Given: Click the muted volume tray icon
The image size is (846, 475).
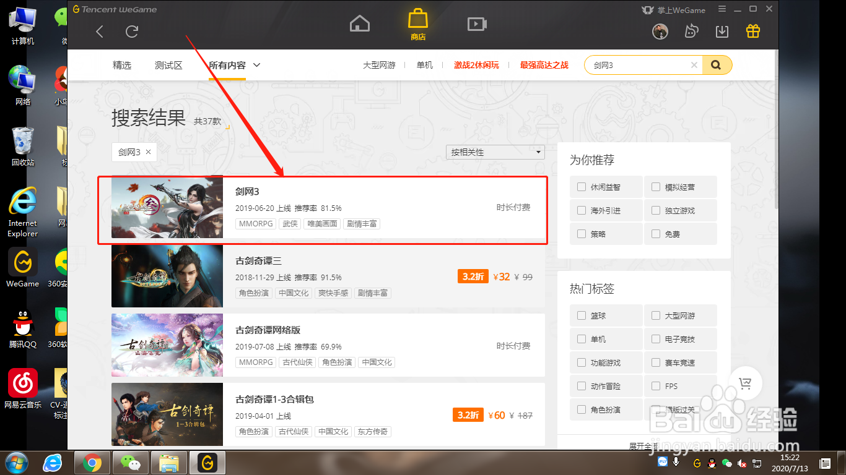Looking at the screenshot, I should coord(741,463).
